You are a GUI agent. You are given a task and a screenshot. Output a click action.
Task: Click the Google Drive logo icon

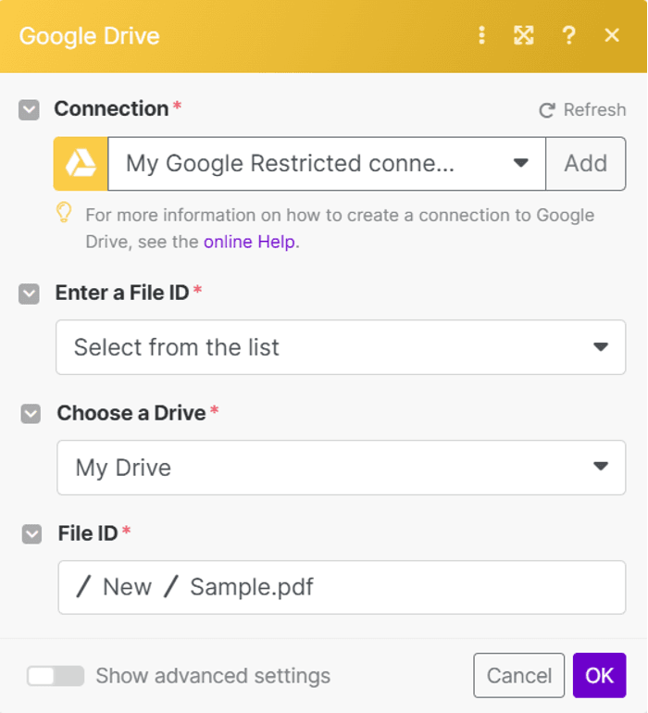click(x=81, y=164)
